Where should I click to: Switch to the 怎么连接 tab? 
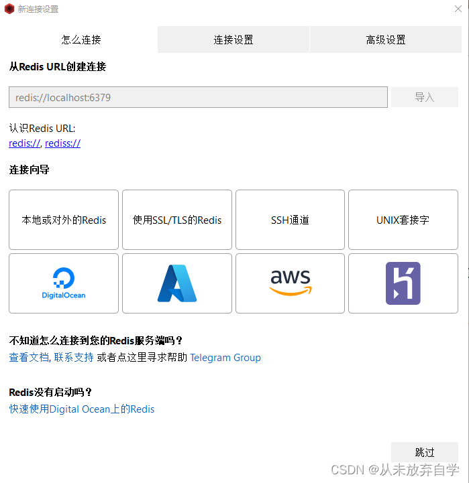(x=81, y=40)
